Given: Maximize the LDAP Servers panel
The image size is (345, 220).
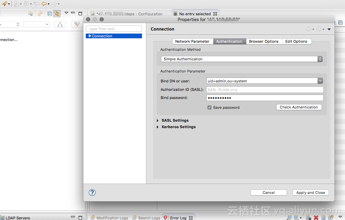Looking at the screenshot, I should point(80,218).
